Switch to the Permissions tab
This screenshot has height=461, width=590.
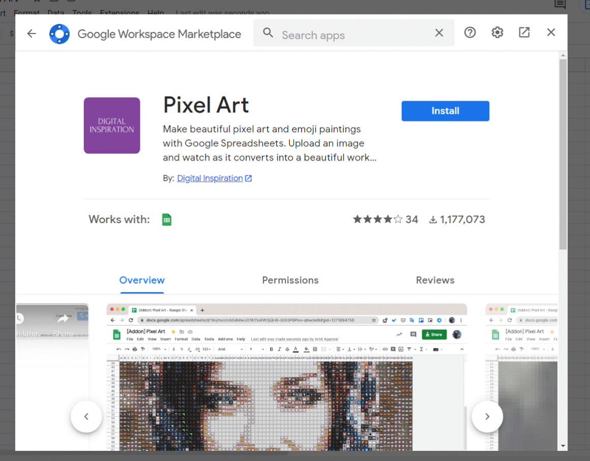point(290,280)
